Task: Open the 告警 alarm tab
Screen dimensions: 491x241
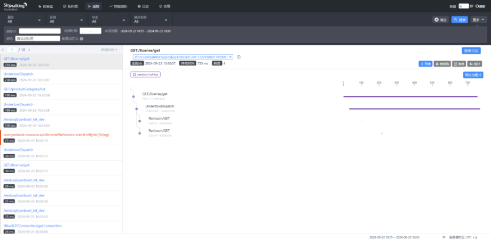Action: click(165, 6)
